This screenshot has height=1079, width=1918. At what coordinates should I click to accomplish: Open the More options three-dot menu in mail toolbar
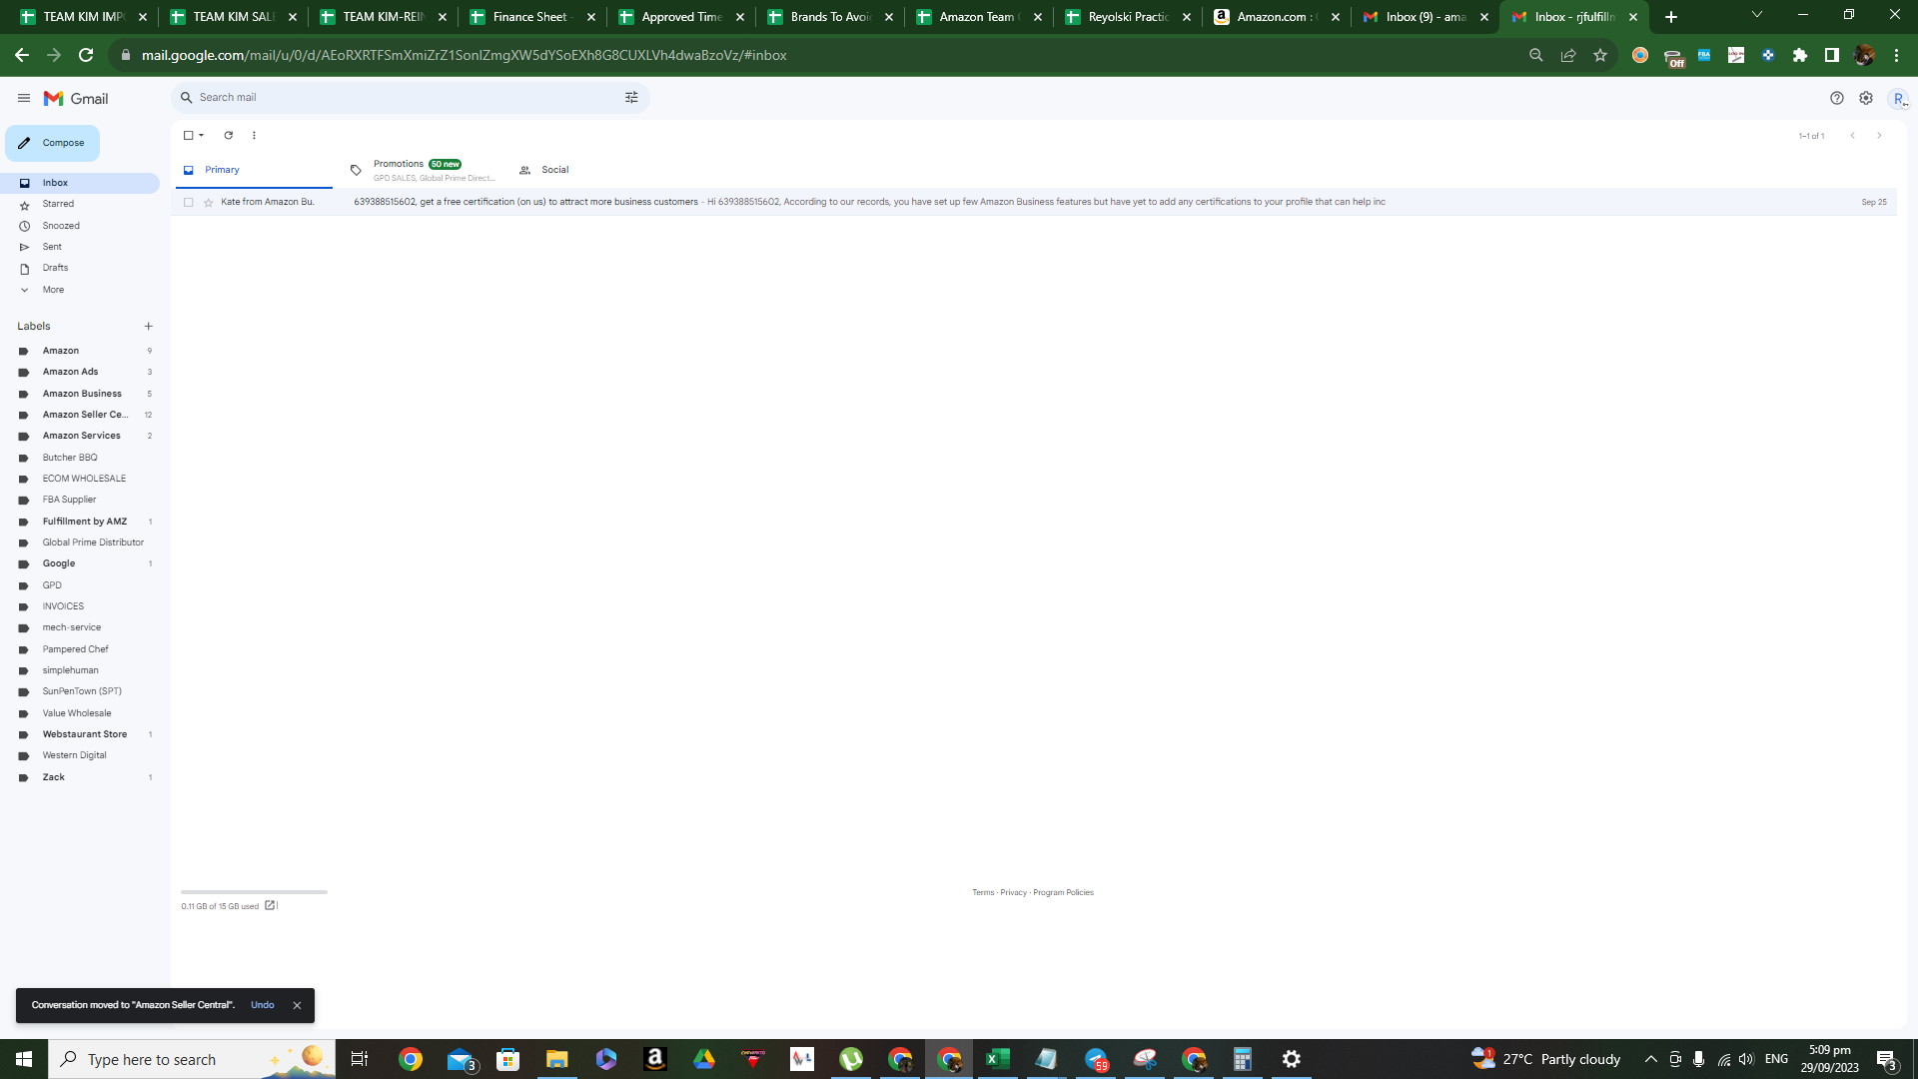[254, 135]
